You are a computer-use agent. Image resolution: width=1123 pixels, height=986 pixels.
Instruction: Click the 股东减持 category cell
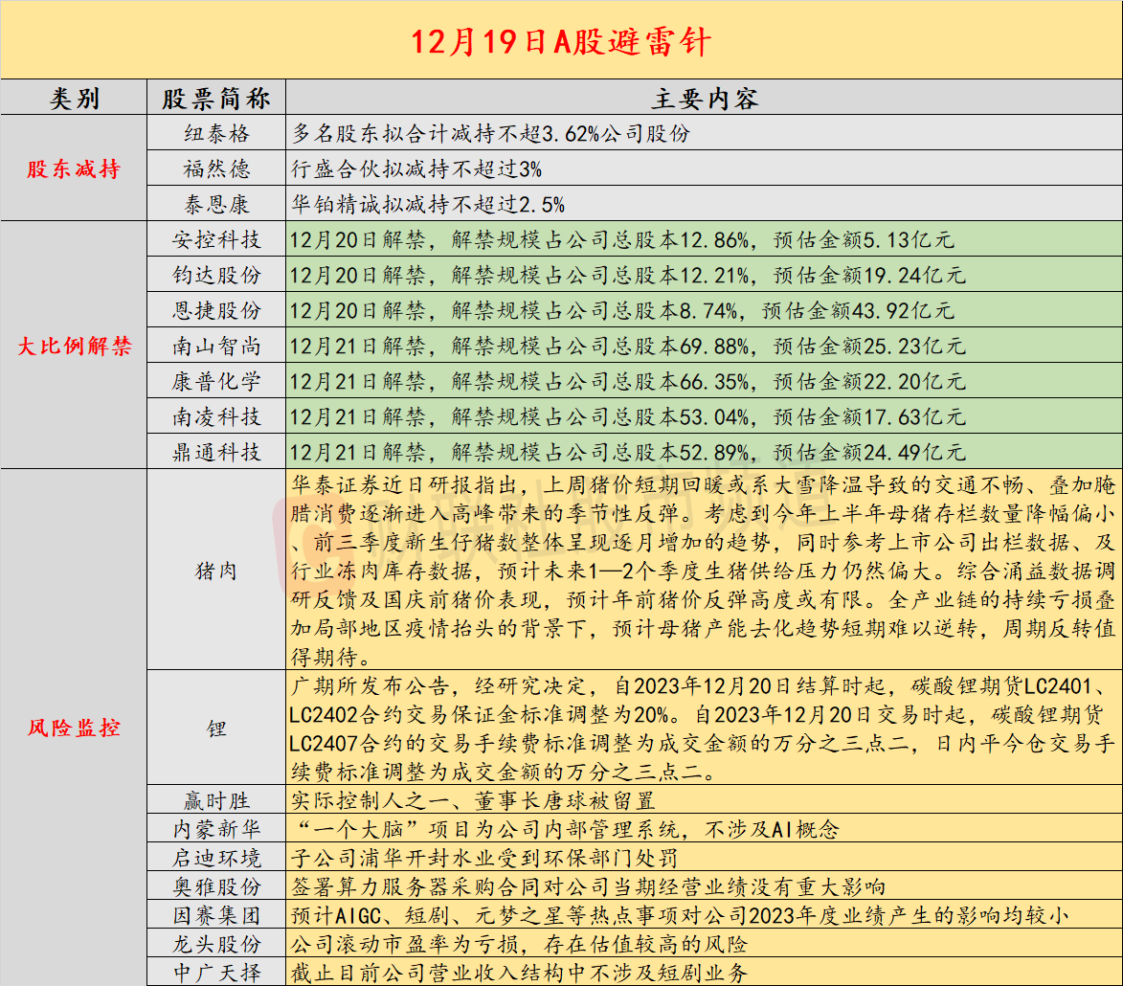pyautogui.click(x=74, y=169)
